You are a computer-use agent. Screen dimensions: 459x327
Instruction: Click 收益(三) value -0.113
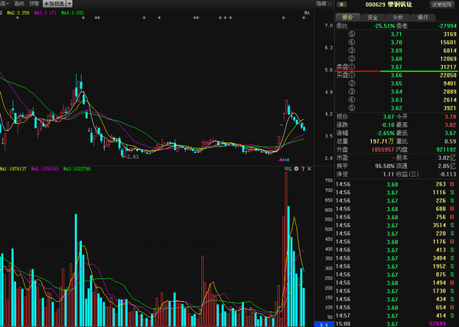pyautogui.click(x=448, y=174)
